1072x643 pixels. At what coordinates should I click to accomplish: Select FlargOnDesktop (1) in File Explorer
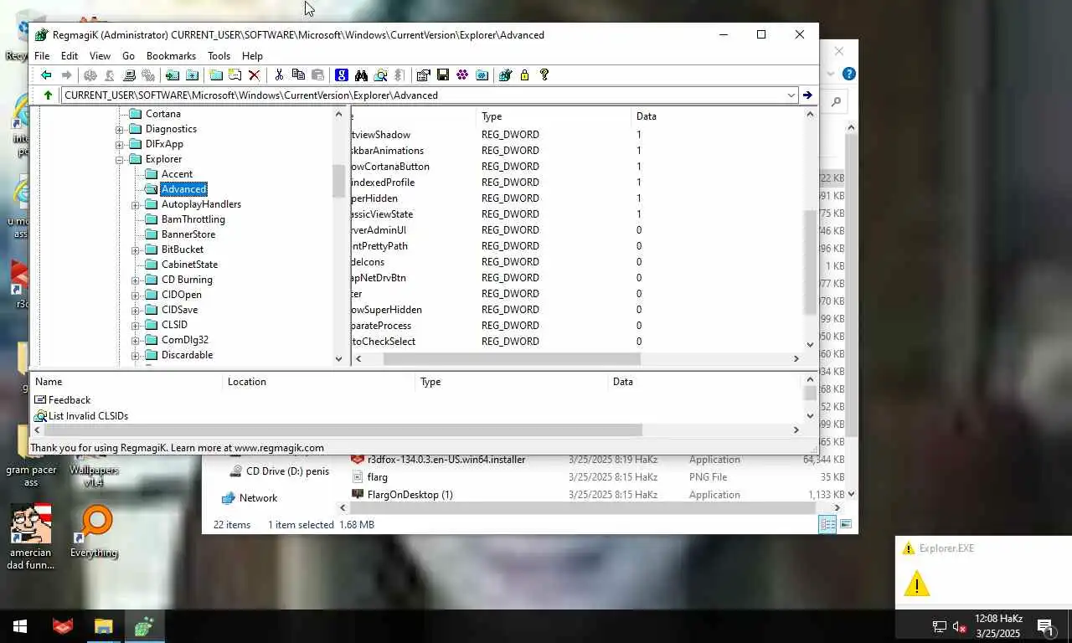[x=410, y=495]
